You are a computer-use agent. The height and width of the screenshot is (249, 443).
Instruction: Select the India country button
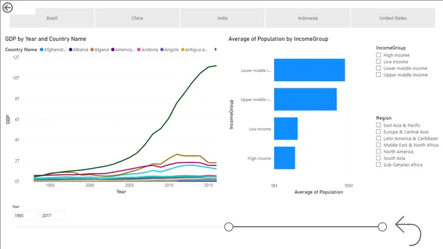point(222,18)
